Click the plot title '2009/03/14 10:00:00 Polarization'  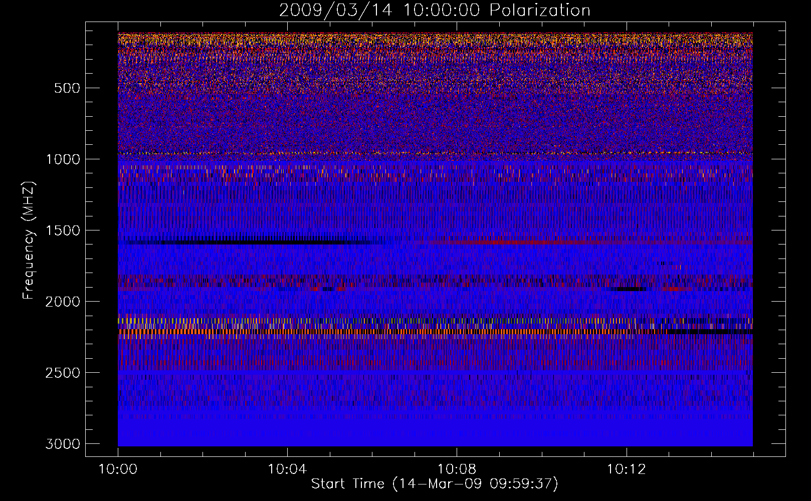point(435,10)
